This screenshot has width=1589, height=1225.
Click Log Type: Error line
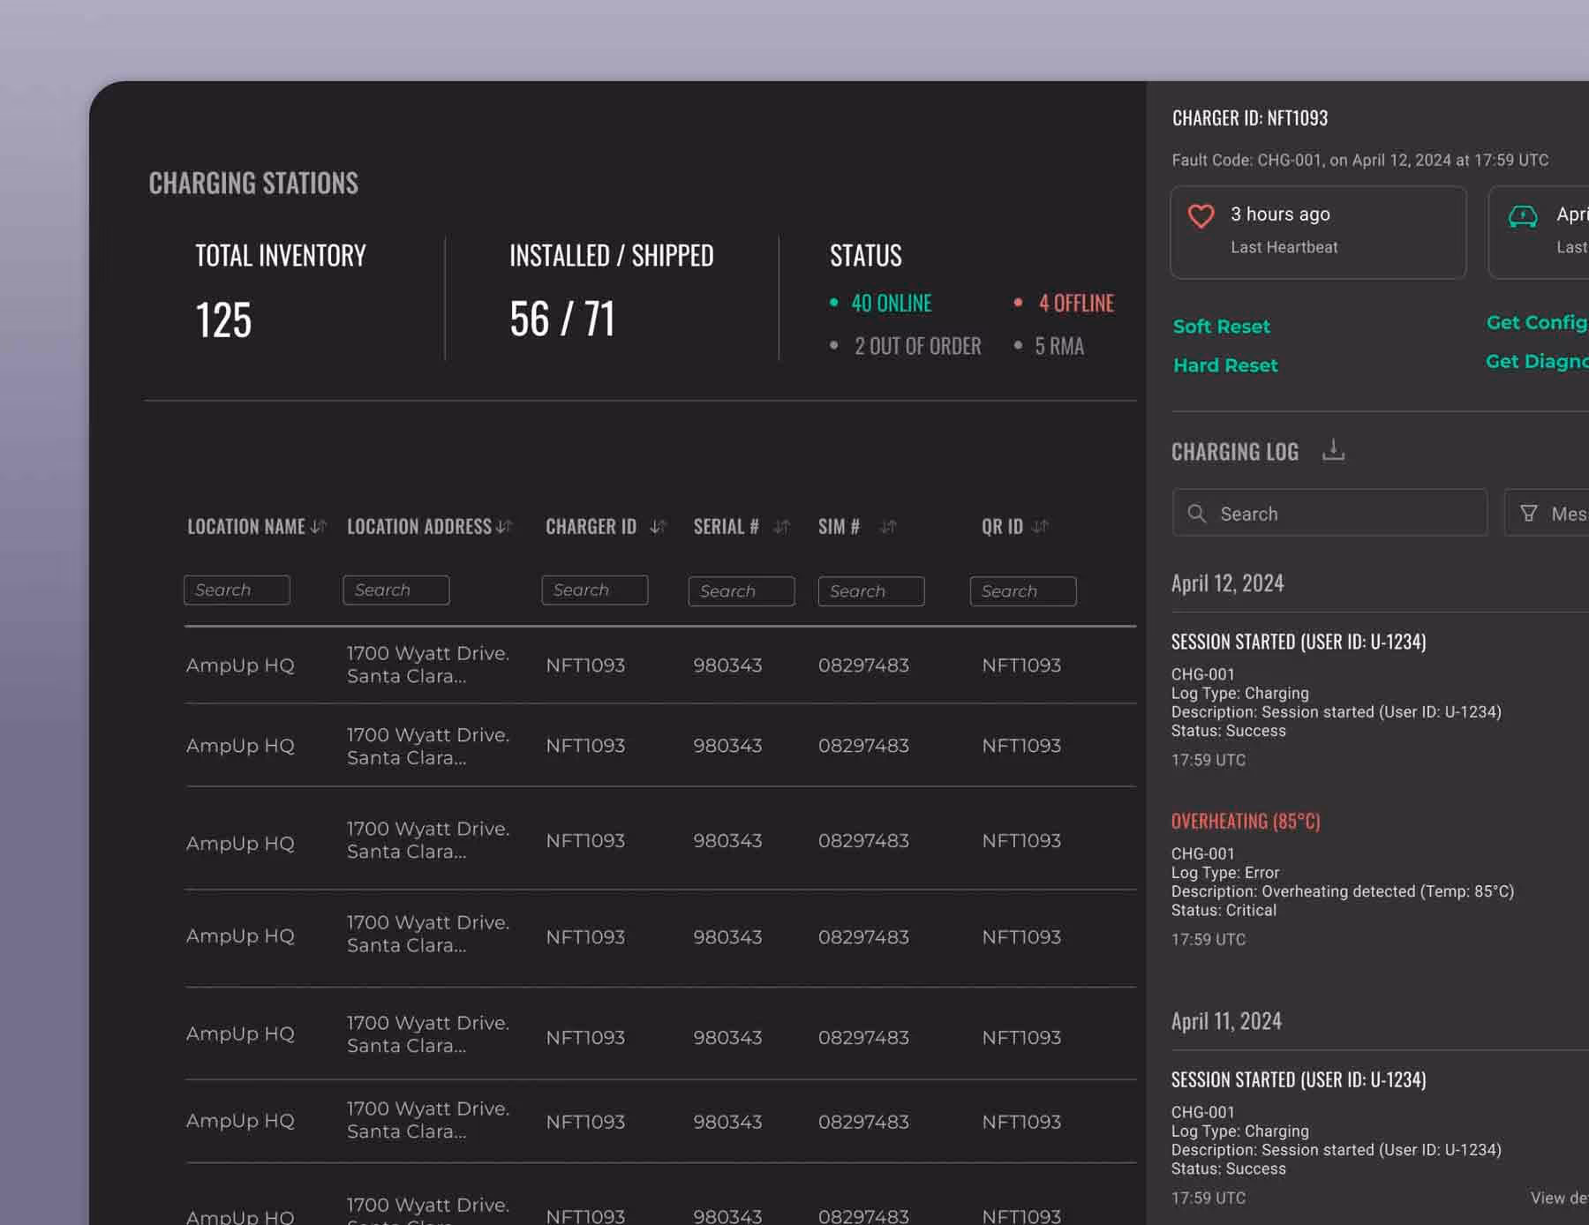click(1225, 872)
